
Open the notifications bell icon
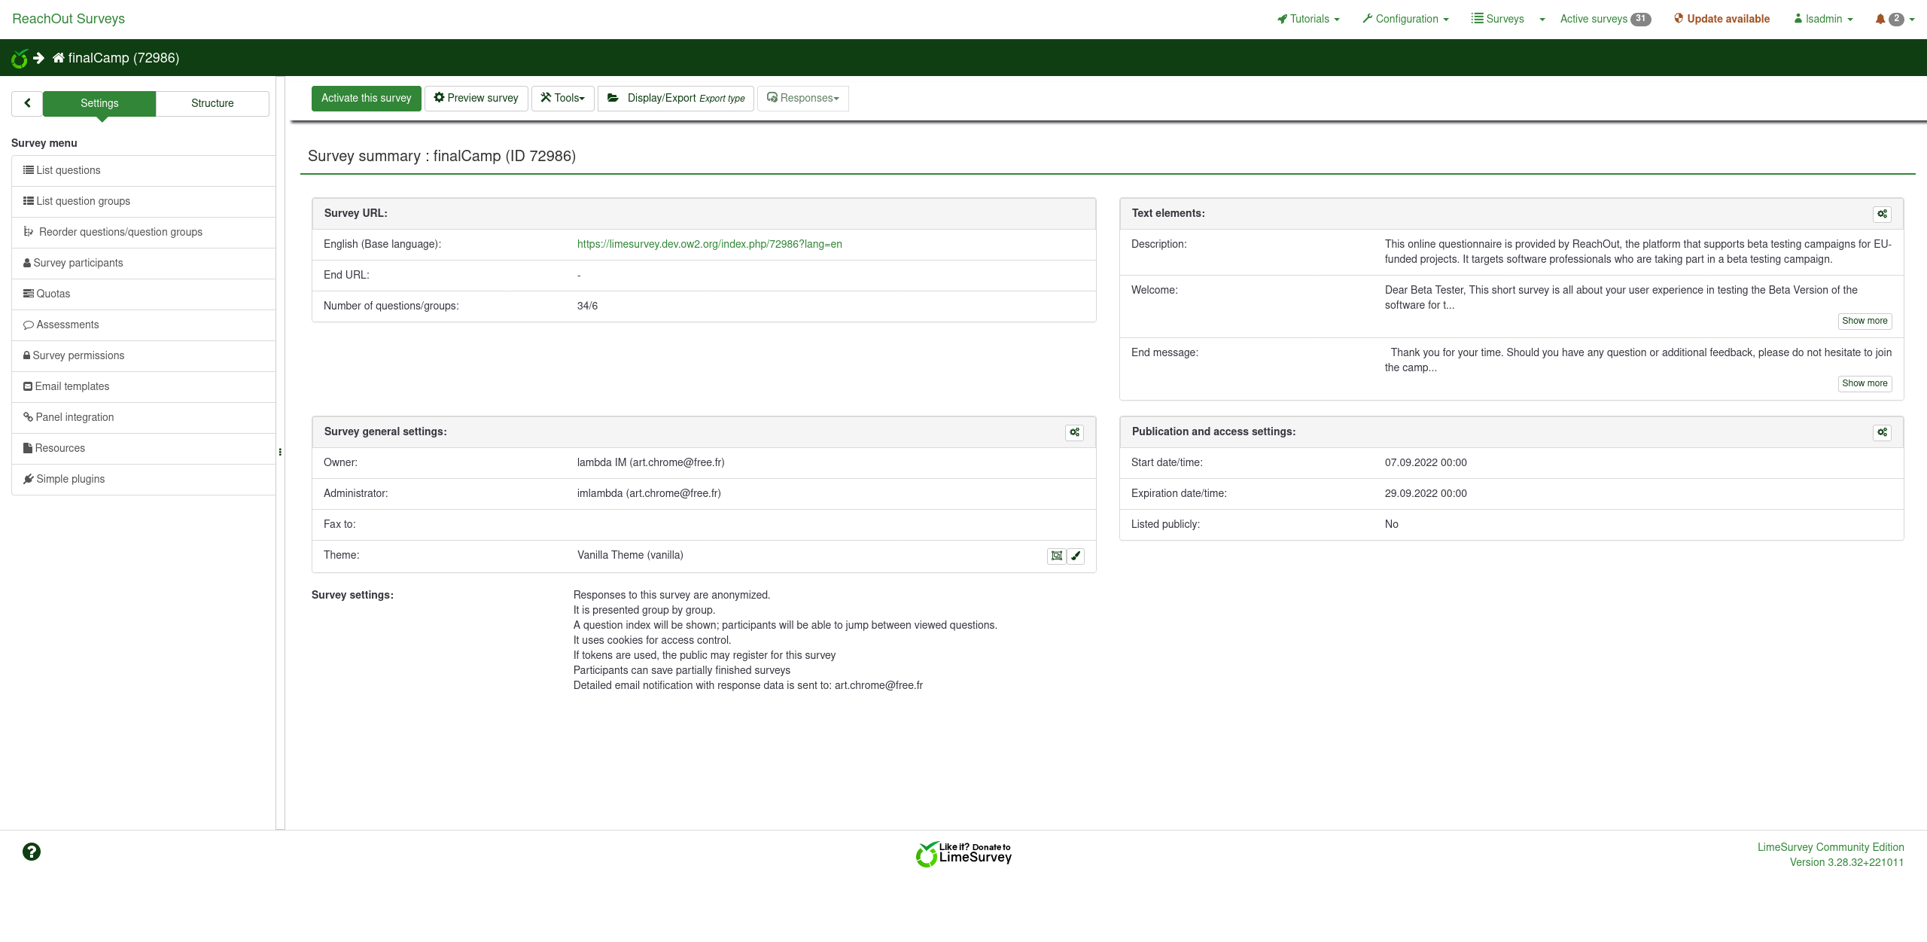(1880, 20)
